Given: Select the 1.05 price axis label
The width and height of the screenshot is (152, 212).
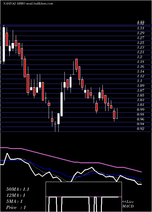Looking at the screenshot, I should click(x=141, y=95).
